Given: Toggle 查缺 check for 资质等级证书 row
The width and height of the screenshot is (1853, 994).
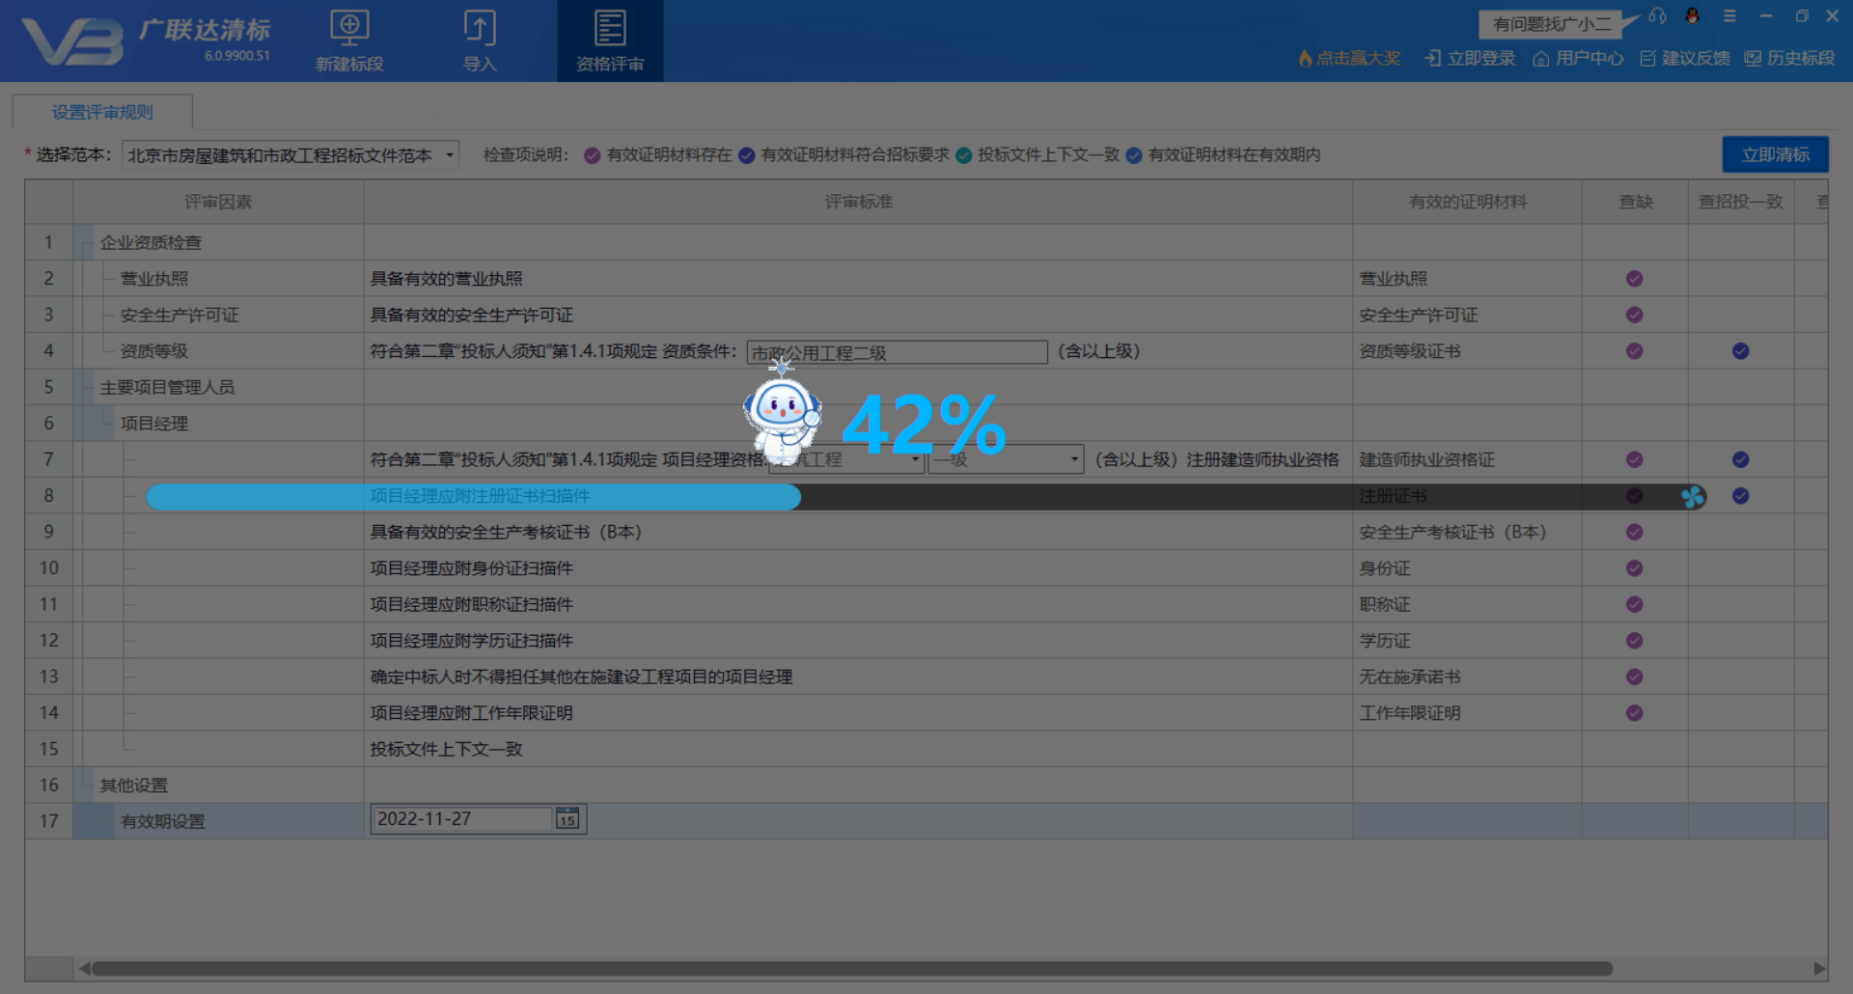Looking at the screenshot, I should (1634, 351).
